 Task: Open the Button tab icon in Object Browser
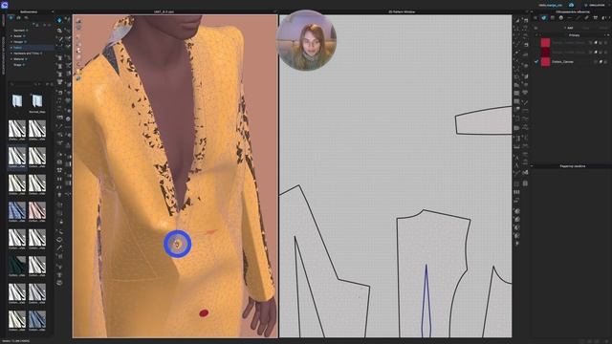[x=561, y=18]
